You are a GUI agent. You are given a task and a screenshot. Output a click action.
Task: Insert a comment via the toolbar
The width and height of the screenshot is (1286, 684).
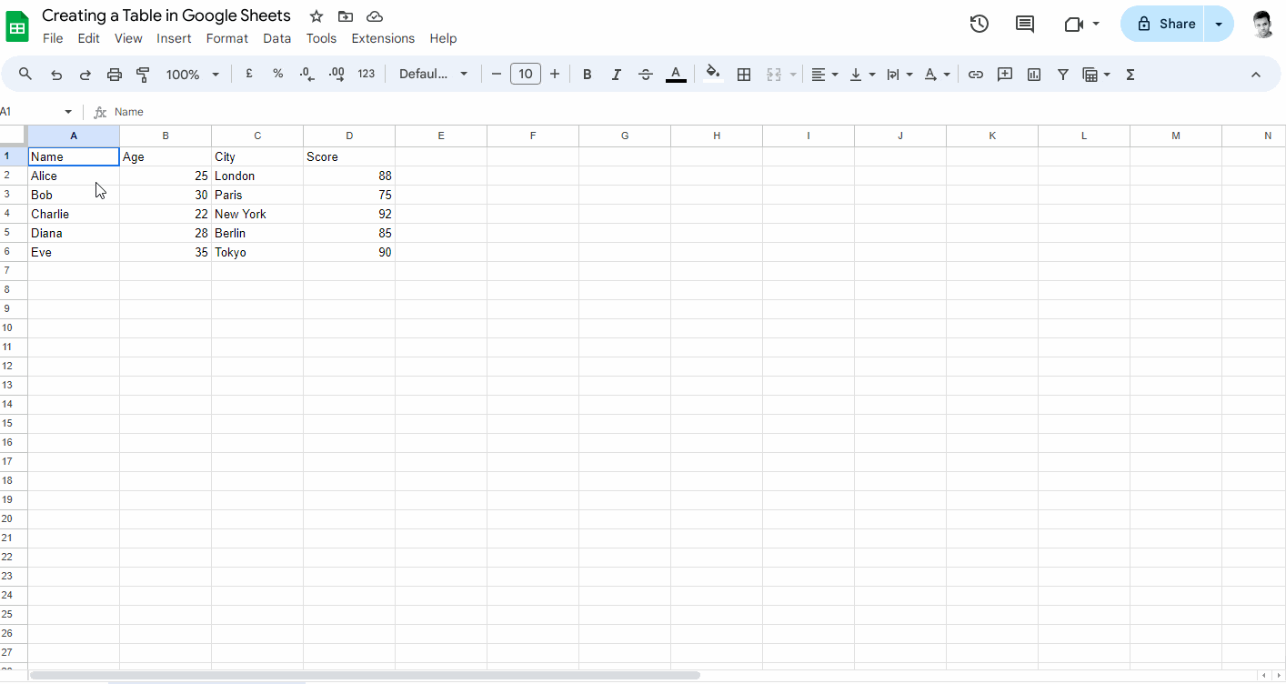[1005, 74]
